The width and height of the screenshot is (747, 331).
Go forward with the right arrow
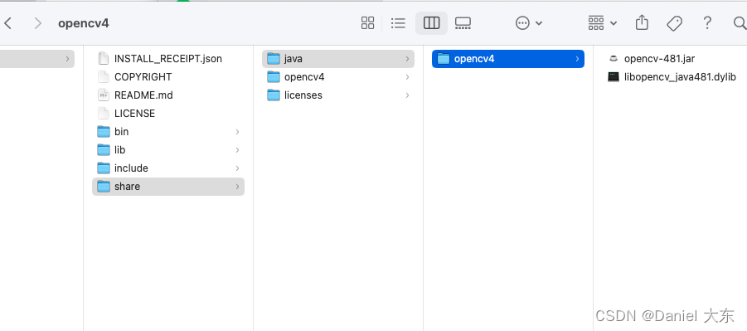click(38, 23)
